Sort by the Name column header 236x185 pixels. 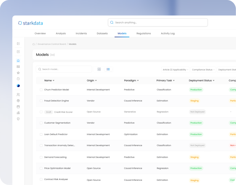(49, 81)
